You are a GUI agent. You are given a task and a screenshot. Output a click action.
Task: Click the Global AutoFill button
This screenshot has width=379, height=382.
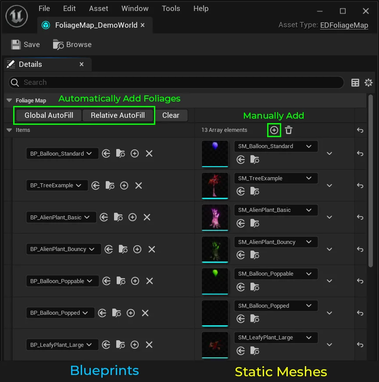[48, 115]
